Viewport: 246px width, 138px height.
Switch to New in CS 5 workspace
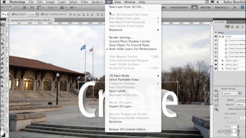[x=222, y=8]
